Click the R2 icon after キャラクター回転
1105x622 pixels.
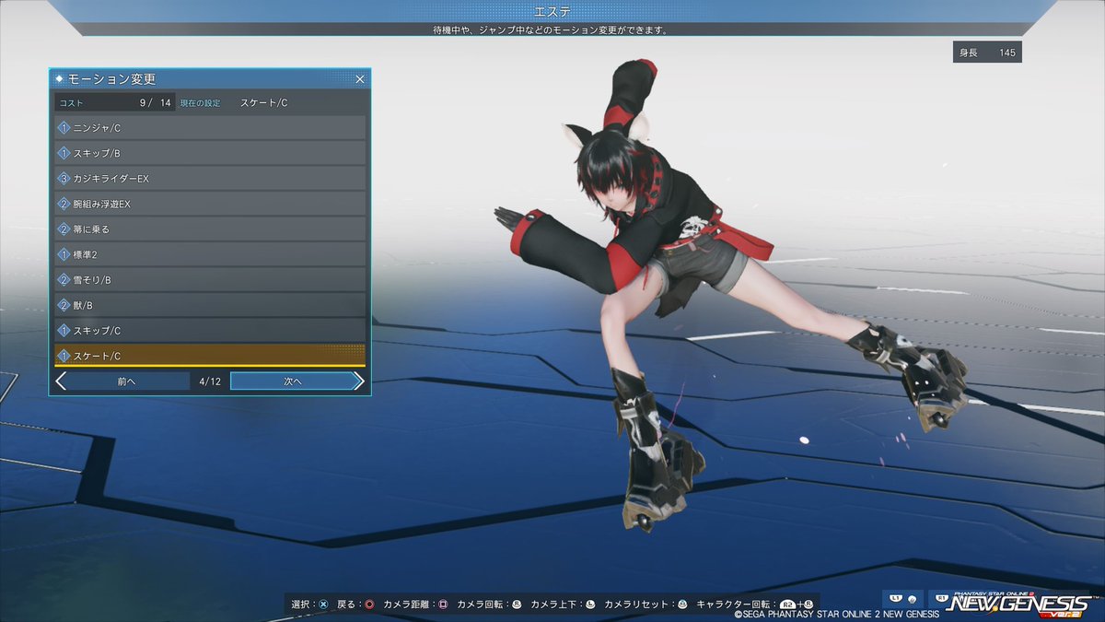click(788, 604)
